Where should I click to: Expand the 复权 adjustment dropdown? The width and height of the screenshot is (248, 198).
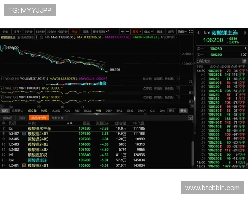136,31
